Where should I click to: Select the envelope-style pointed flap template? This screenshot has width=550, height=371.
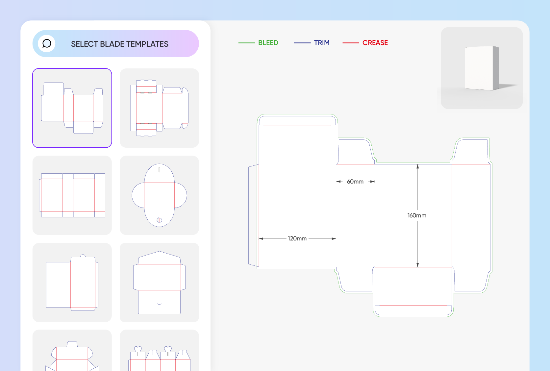160,283
